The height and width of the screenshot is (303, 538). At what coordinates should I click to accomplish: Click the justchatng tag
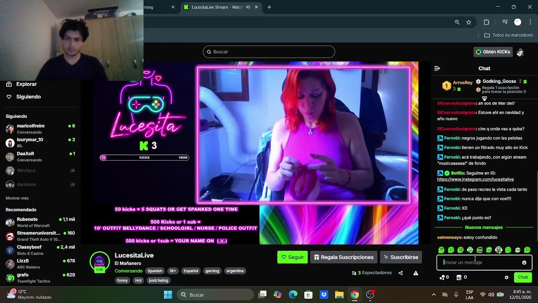158,280
